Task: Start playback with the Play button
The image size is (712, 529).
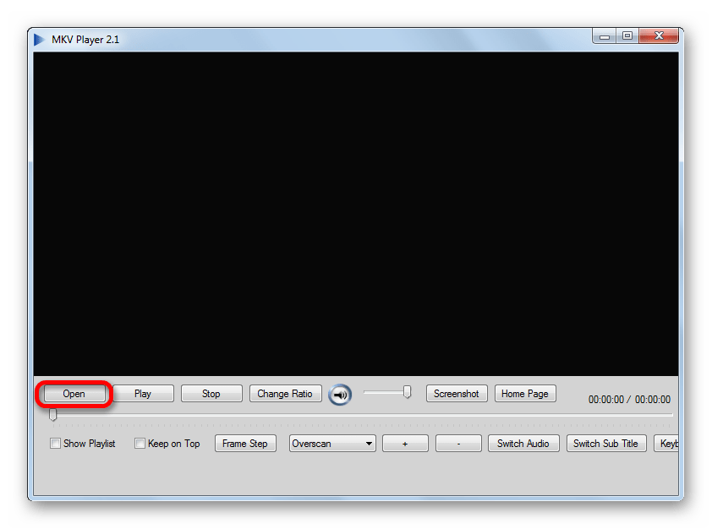Action: [x=143, y=394]
